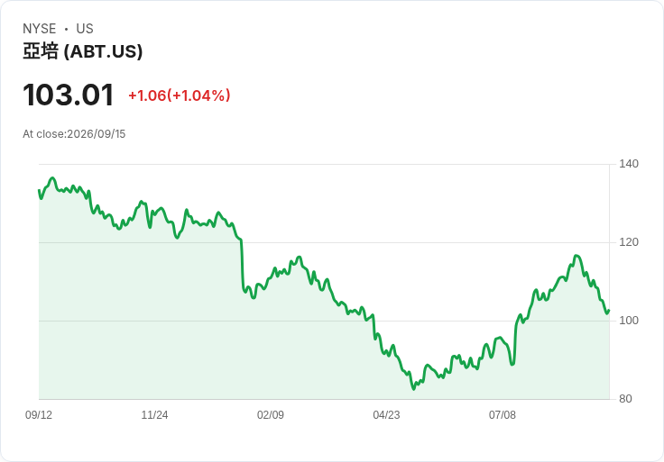Click the 140 y-axis price label

629,164
